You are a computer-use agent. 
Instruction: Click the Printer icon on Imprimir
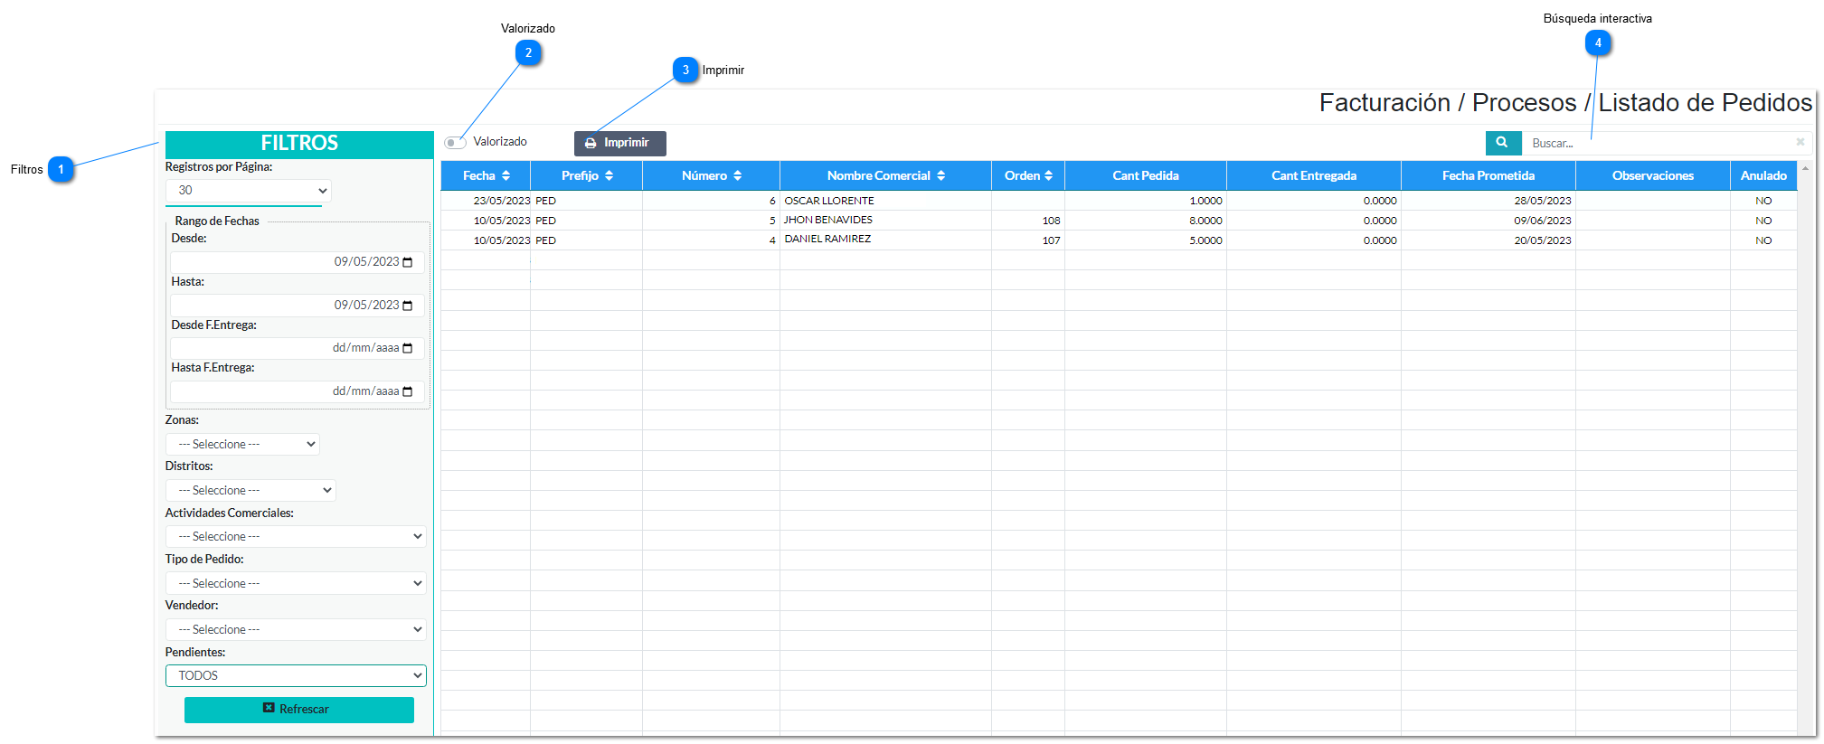pyautogui.click(x=591, y=143)
